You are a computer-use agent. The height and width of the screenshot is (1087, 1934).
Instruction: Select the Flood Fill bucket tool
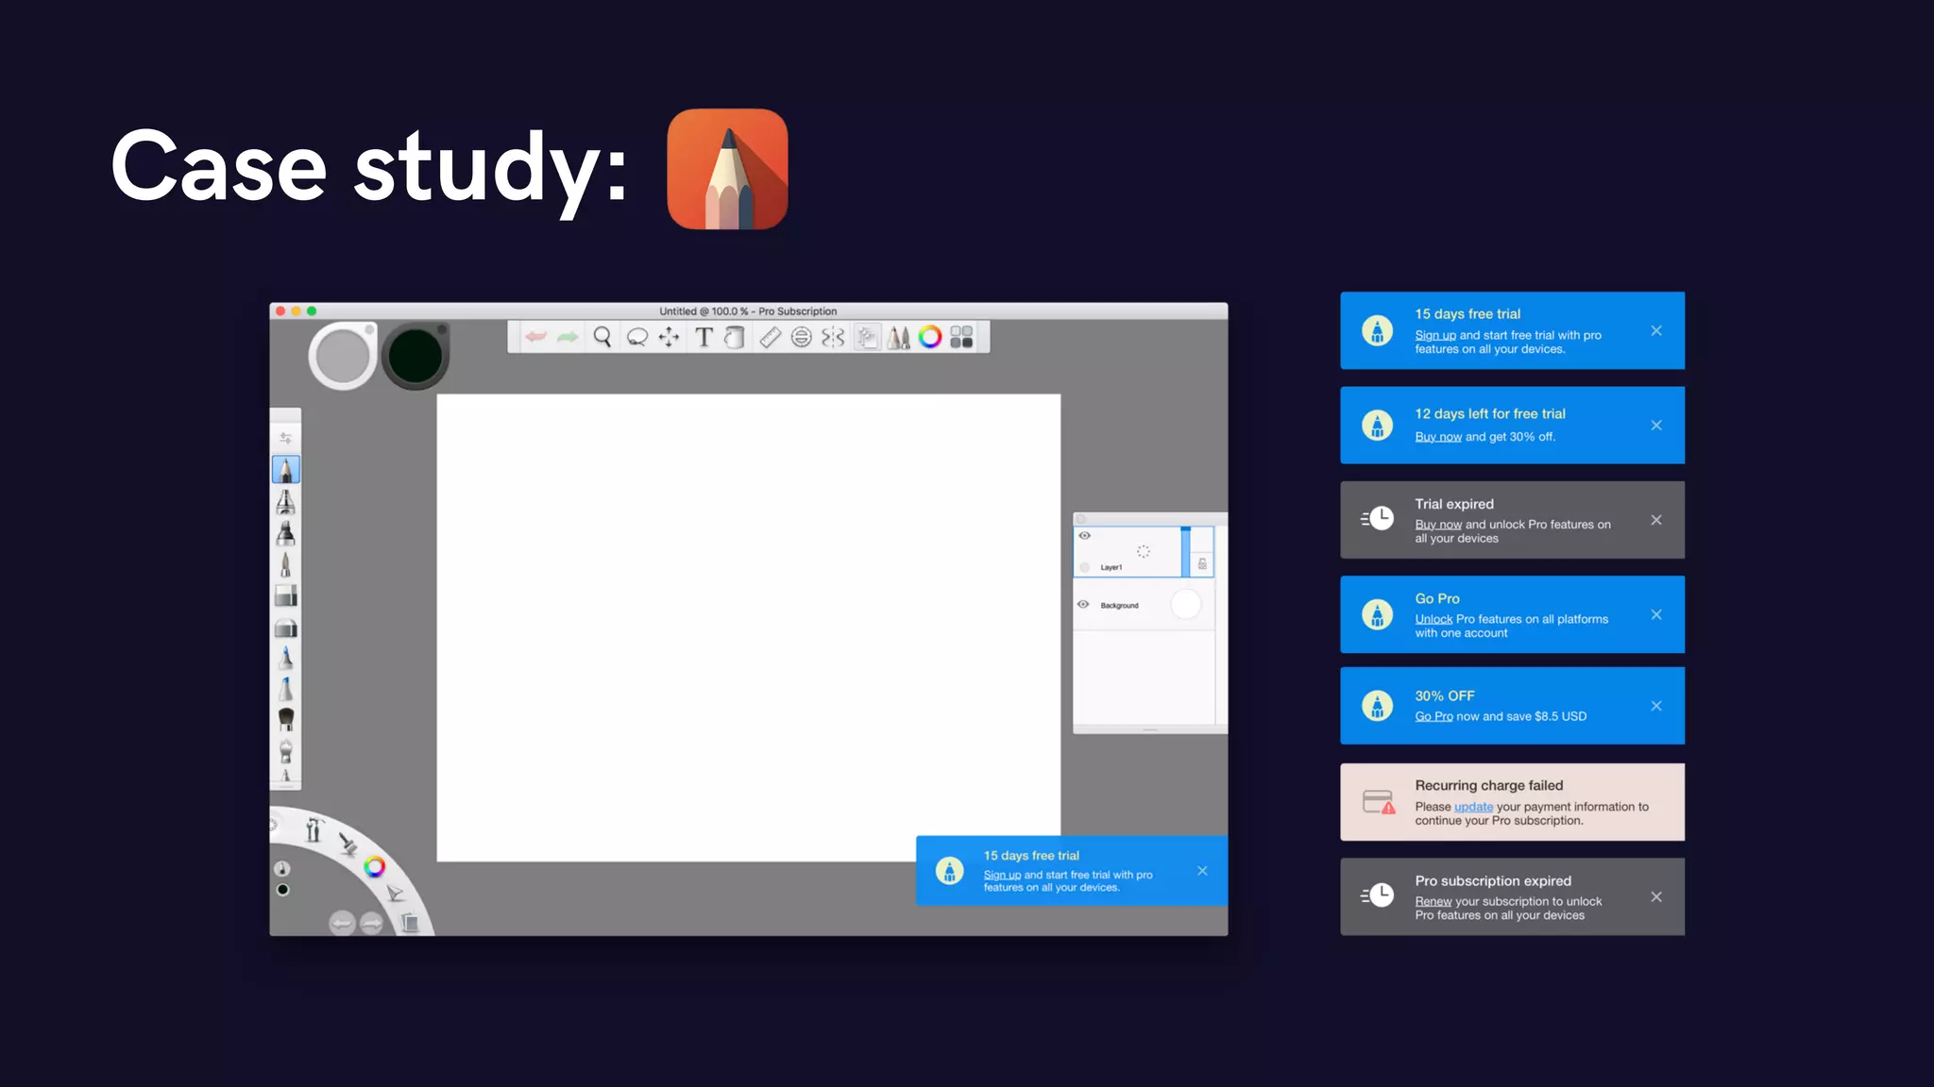pyautogui.click(x=735, y=337)
